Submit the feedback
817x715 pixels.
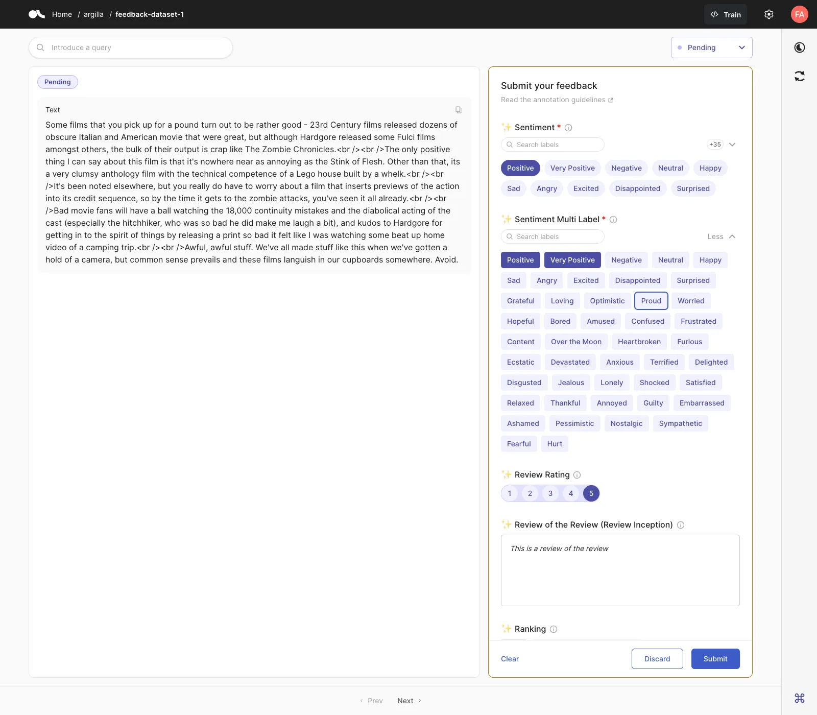715,659
